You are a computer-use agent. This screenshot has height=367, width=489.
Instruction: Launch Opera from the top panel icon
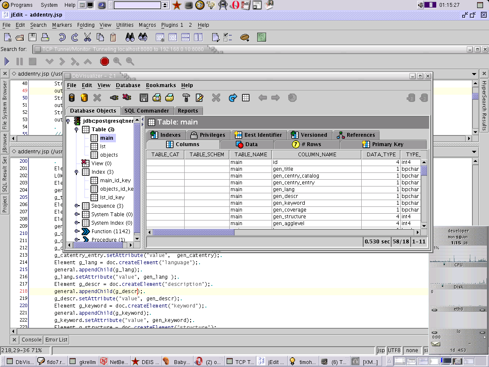235,5
